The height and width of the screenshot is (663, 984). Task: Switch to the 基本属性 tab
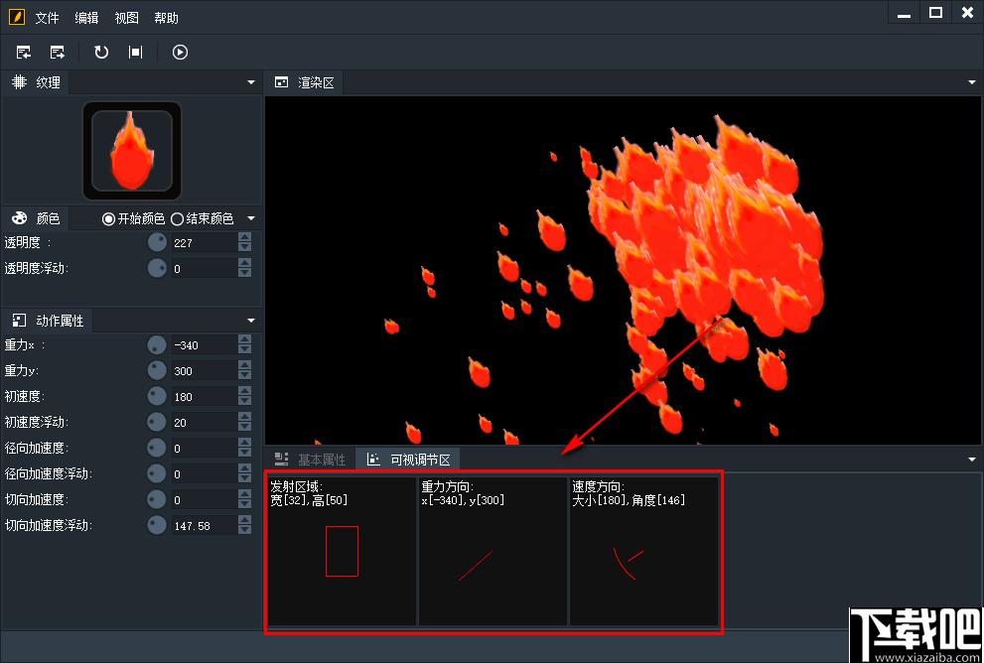click(310, 460)
